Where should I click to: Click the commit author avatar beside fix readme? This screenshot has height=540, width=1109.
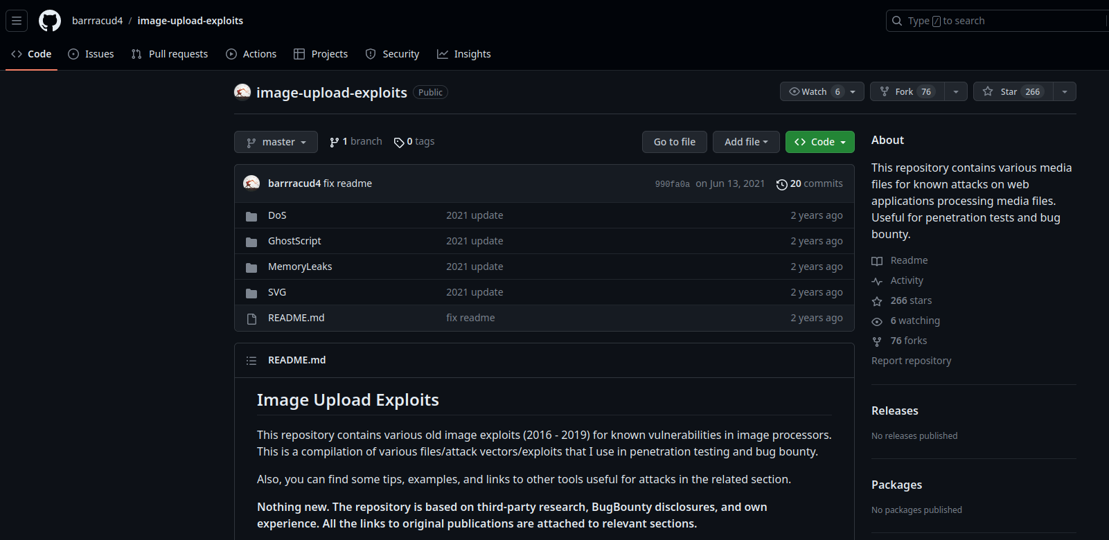[x=251, y=183]
